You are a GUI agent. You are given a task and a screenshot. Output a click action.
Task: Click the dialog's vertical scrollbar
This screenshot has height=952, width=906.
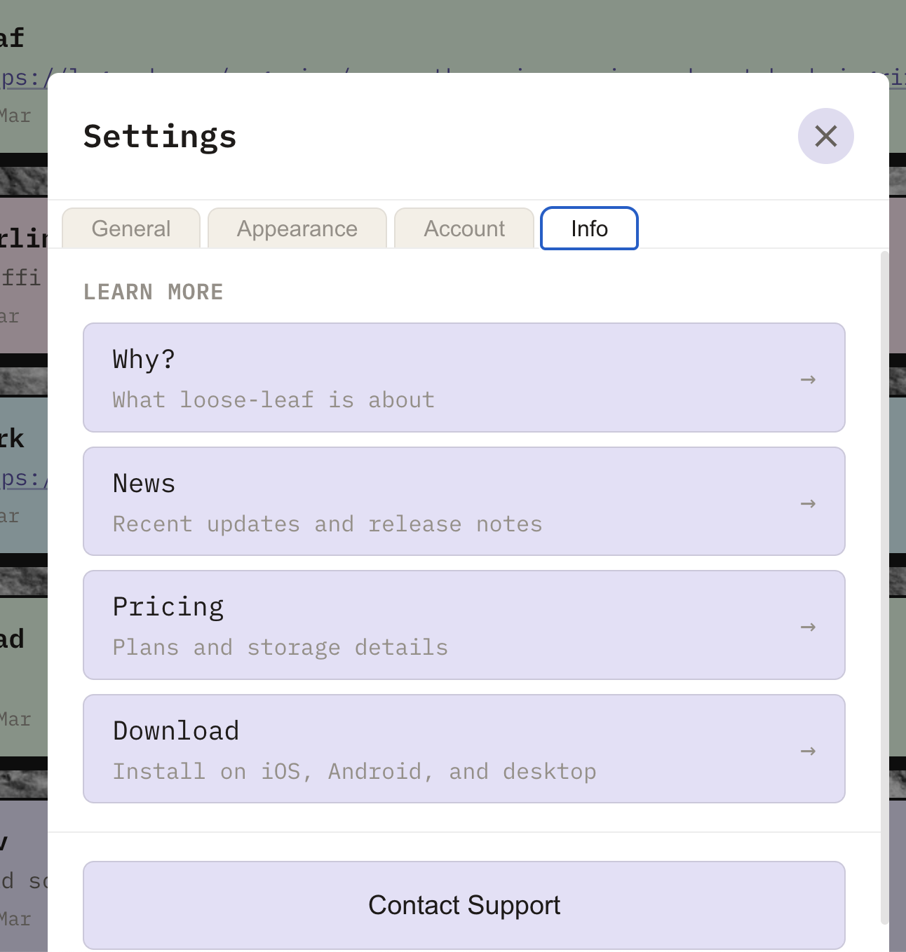tap(884, 561)
